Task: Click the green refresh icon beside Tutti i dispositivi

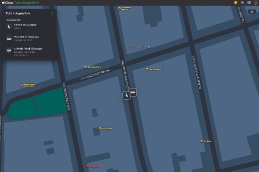Action: tap(52, 14)
